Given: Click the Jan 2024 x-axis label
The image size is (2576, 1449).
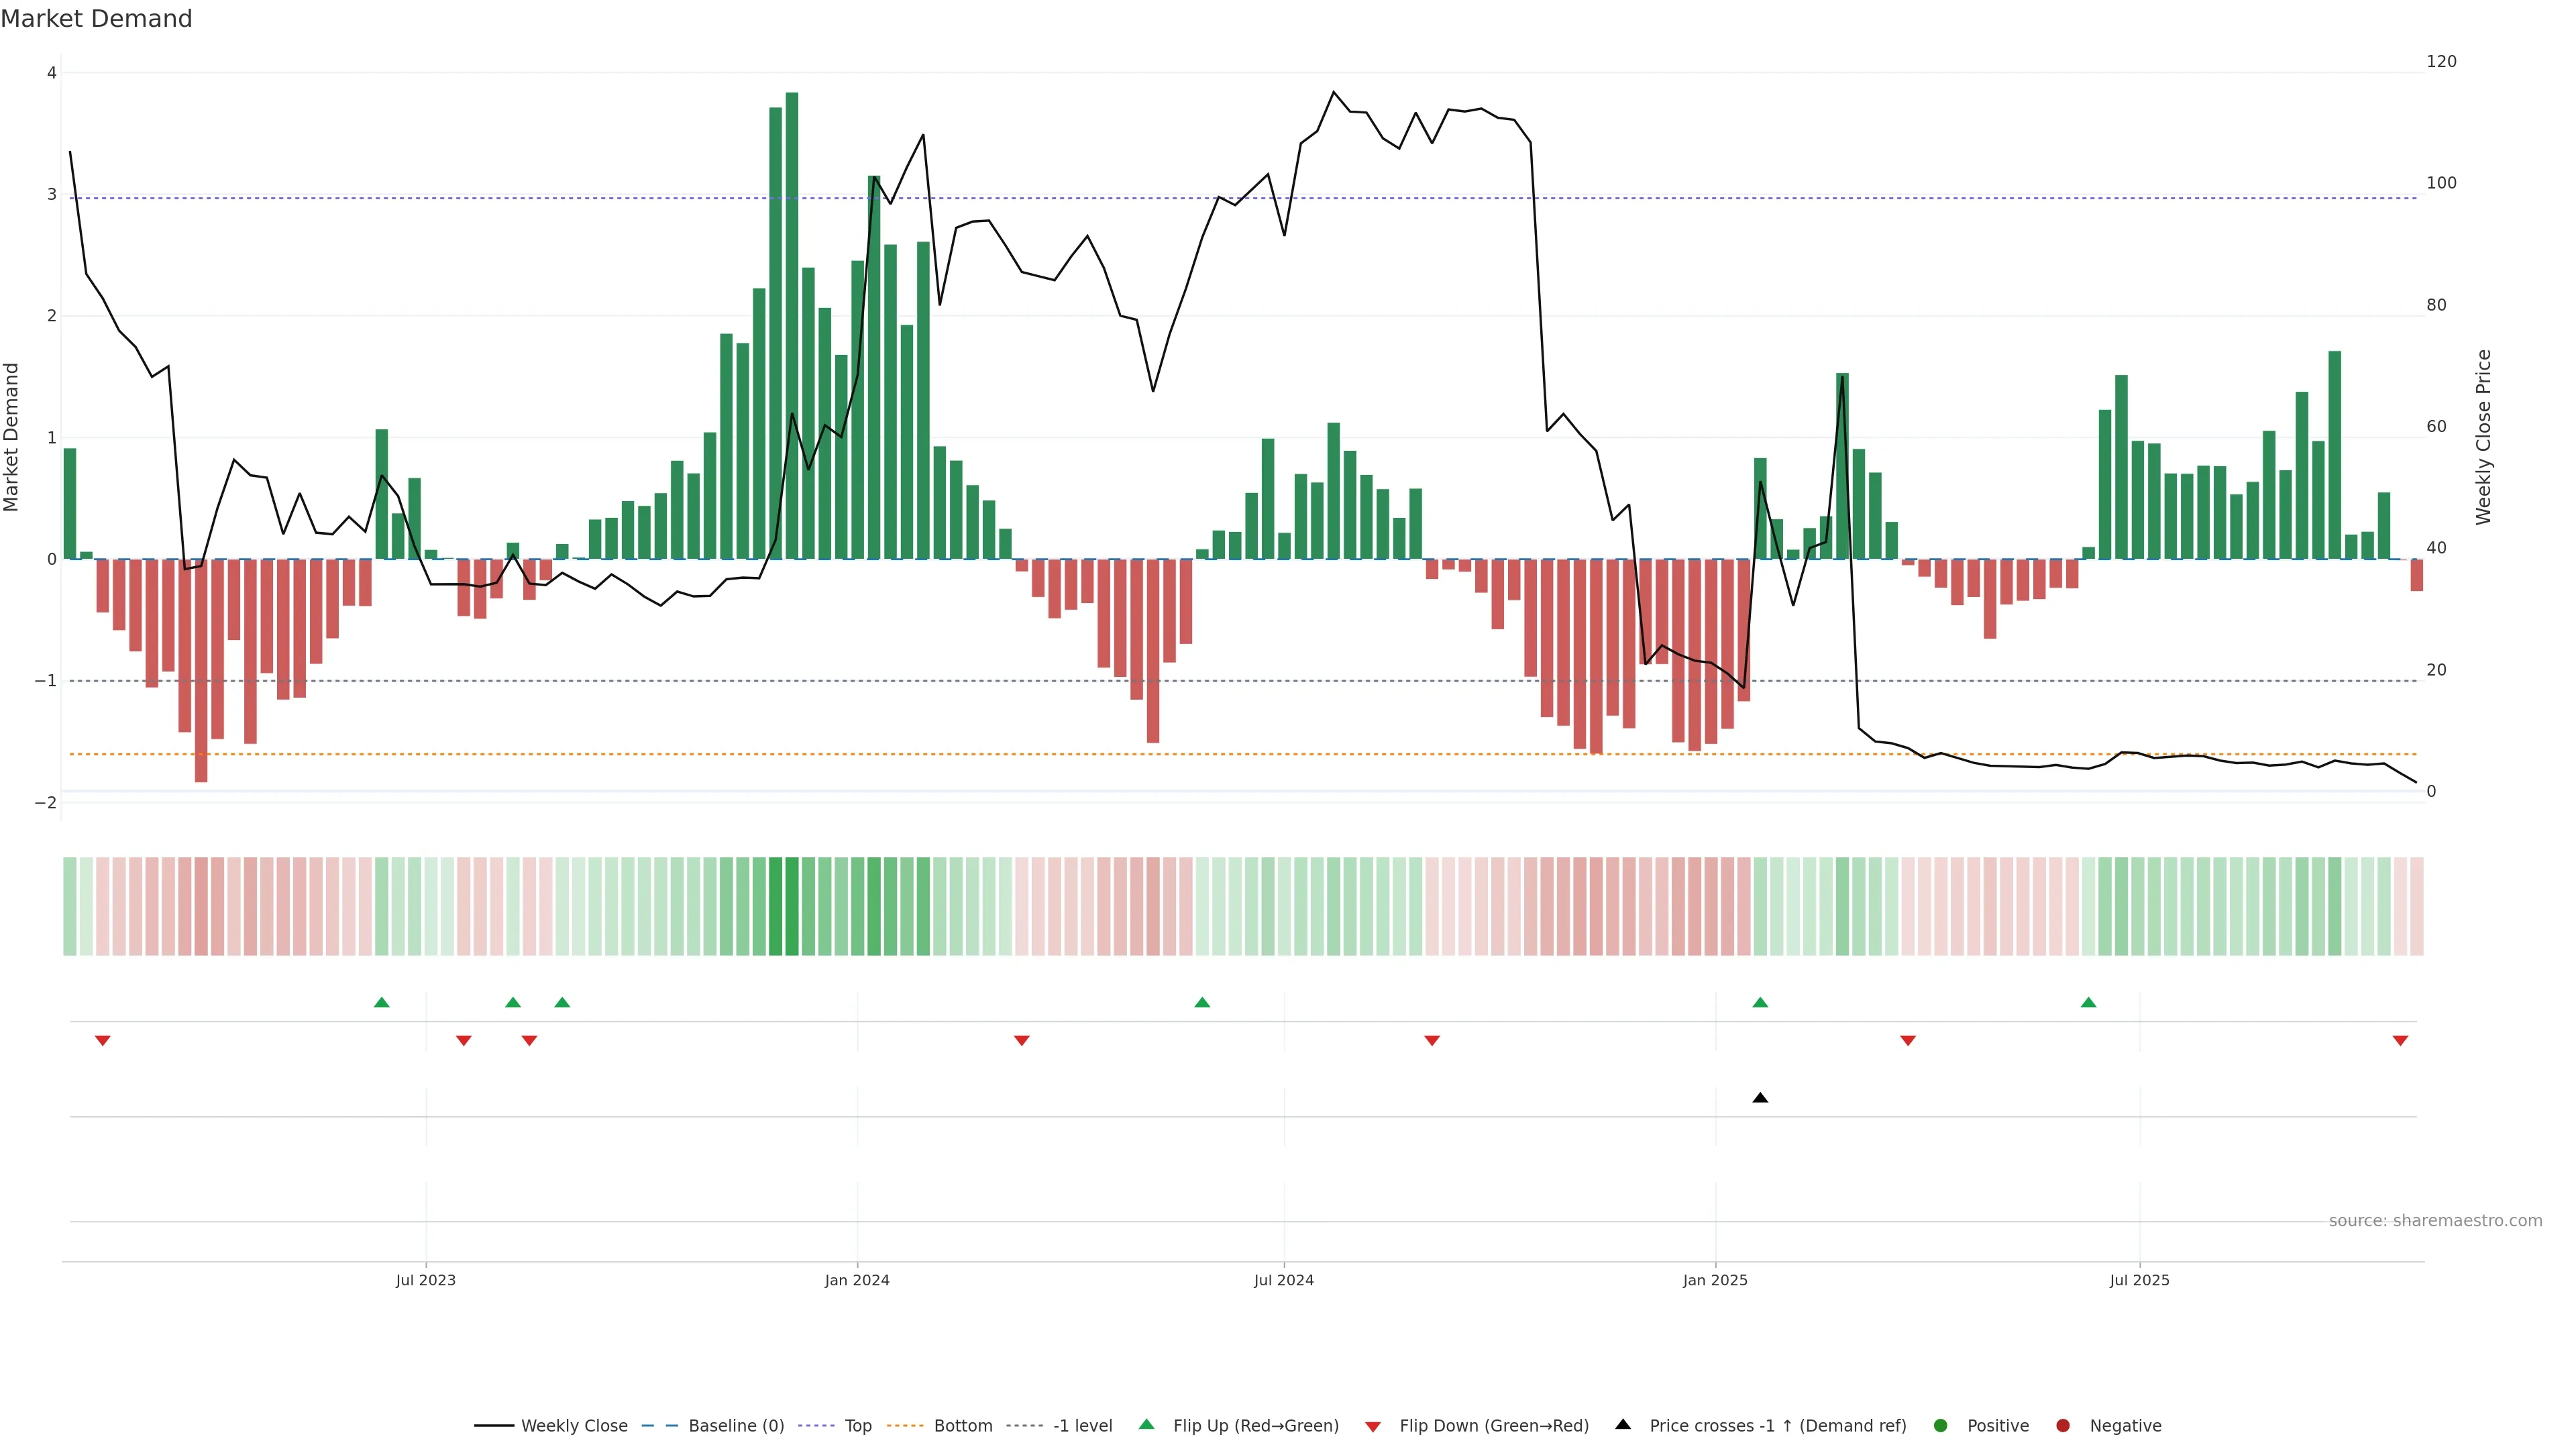Looking at the screenshot, I should click(x=857, y=1280).
